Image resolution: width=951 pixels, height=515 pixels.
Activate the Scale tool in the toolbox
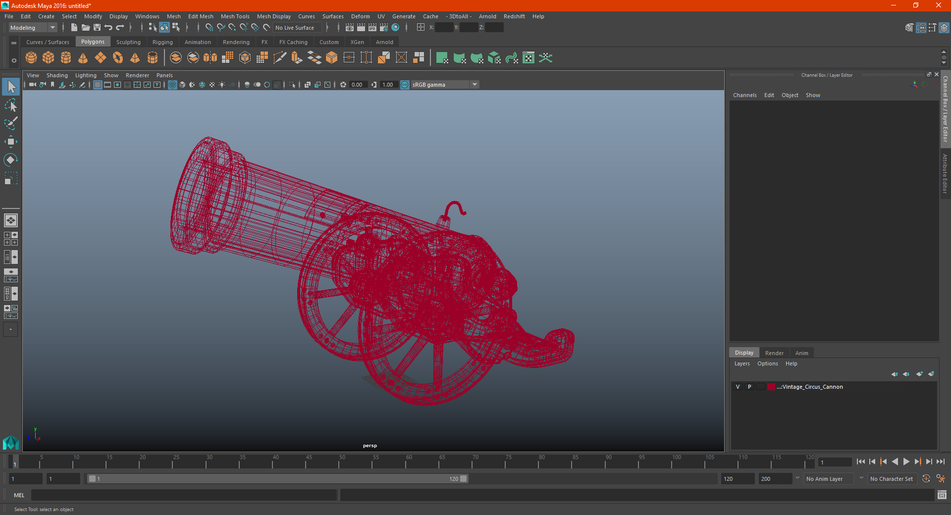point(11,178)
